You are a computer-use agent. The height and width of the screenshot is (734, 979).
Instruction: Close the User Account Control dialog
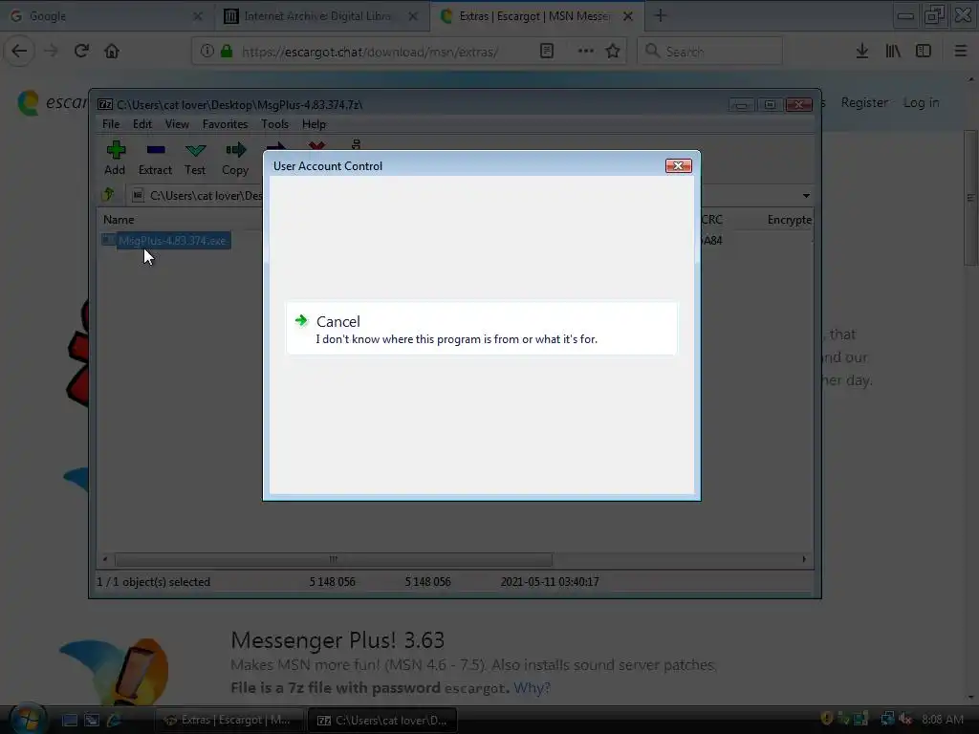(x=678, y=166)
